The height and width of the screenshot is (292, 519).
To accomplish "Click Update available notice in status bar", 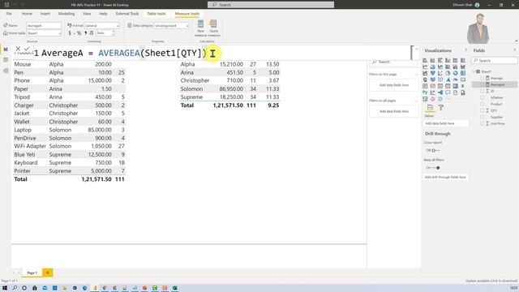I will [491, 281].
